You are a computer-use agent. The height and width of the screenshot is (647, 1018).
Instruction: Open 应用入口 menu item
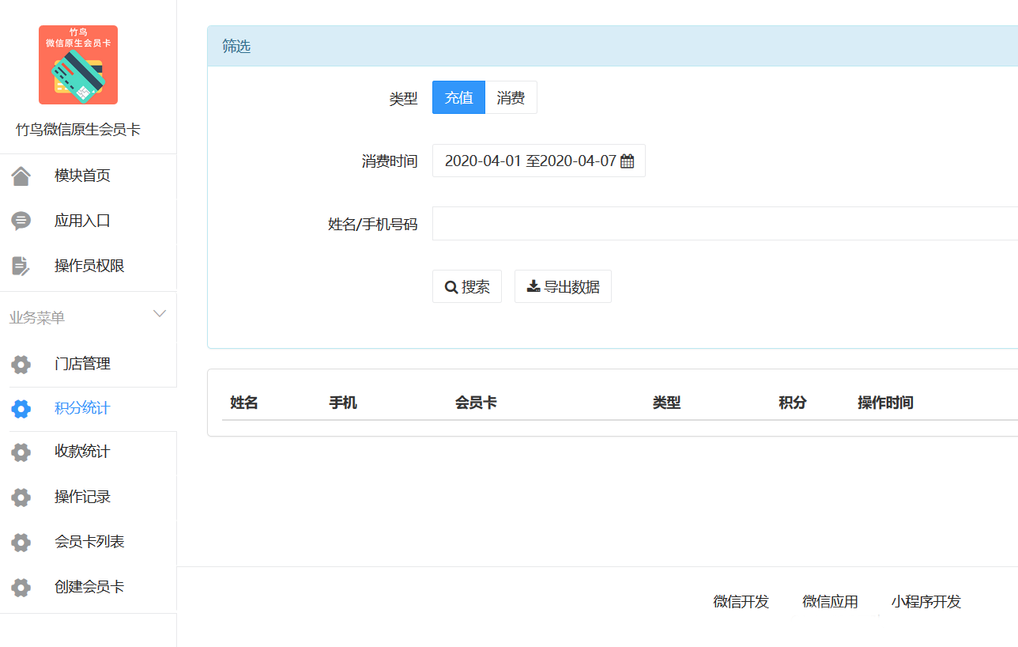82,221
